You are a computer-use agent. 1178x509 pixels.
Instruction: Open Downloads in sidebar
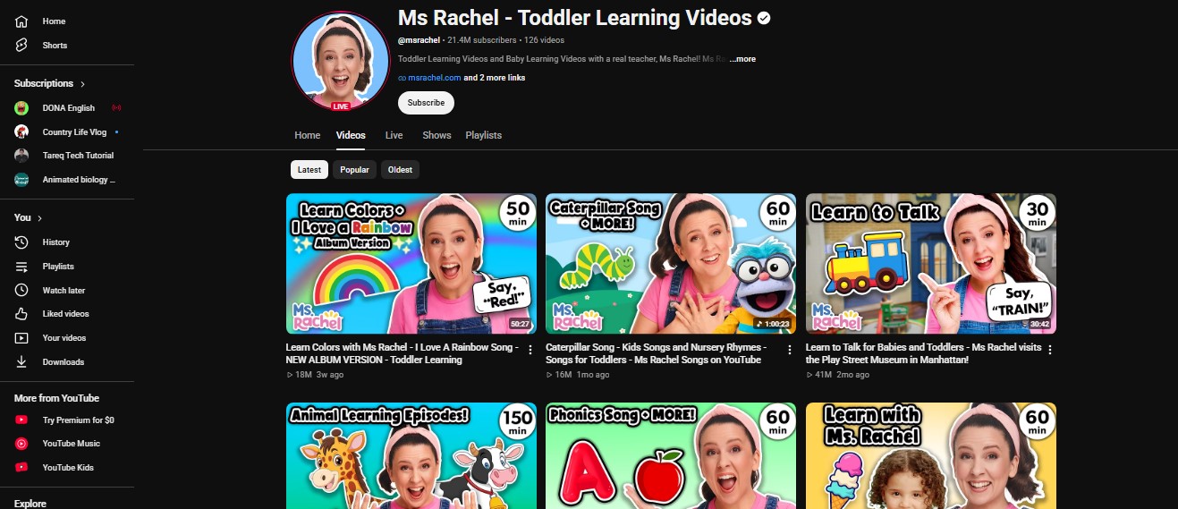click(x=63, y=362)
